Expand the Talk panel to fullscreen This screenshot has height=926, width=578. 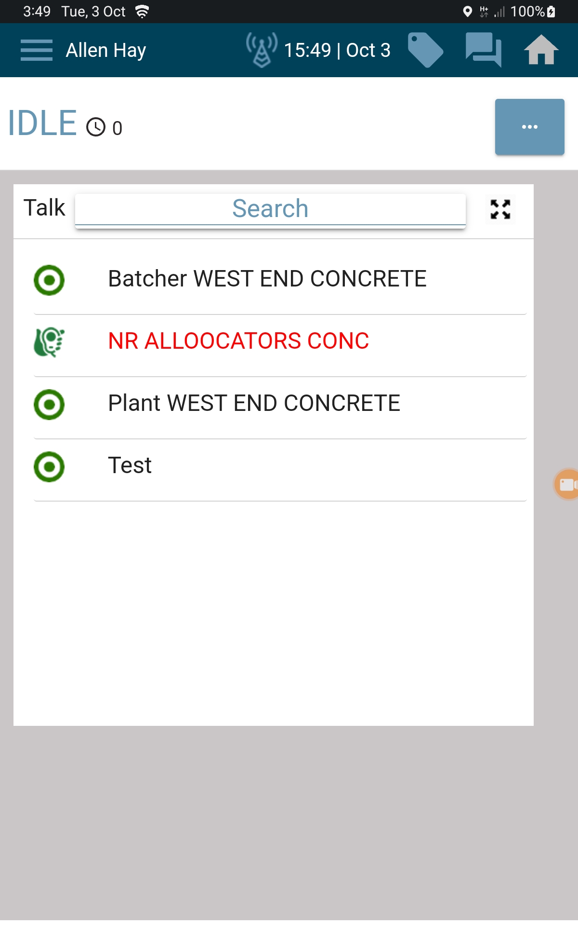[500, 209]
